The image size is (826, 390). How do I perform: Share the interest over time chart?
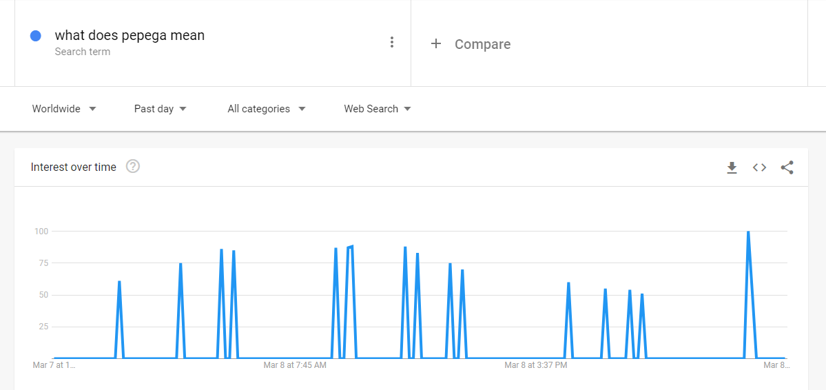click(x=787, y=167)
